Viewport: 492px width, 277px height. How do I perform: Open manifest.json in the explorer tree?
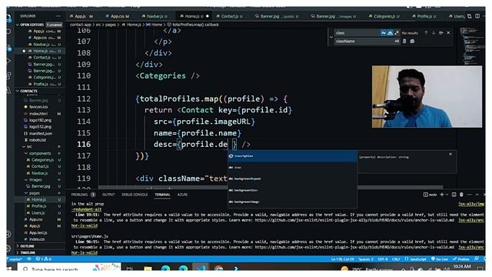click(x=41, y=133)
